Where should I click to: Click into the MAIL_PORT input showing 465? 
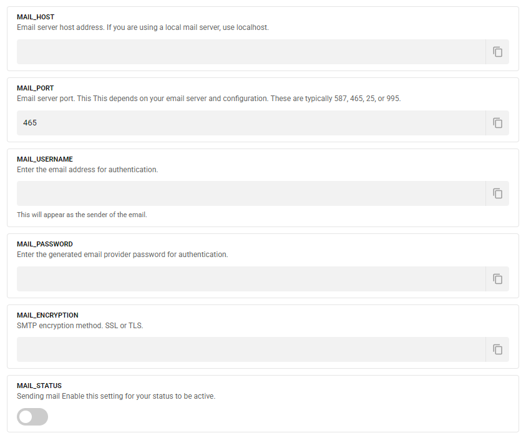click(251, 123)
